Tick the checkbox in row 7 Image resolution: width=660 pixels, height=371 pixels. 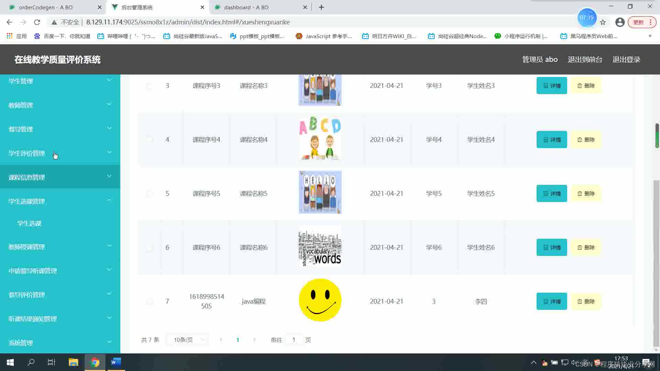tap(149, 302)
